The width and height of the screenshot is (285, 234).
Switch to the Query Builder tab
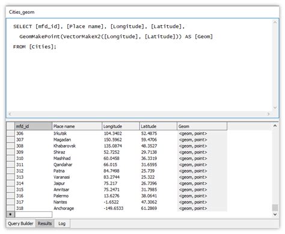click(x=20, y=223)
